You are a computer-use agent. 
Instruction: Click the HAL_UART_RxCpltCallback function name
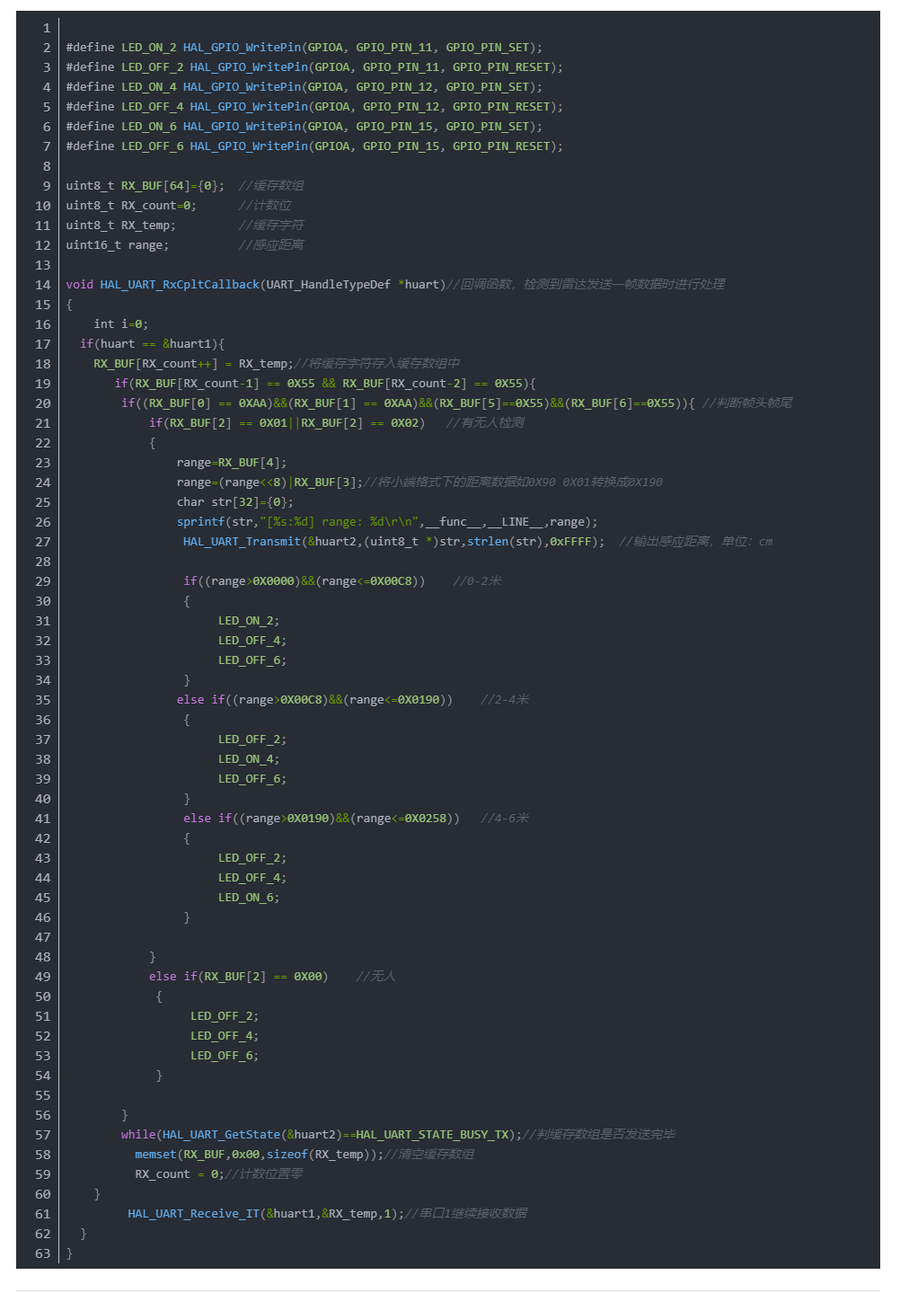(180, 285)
